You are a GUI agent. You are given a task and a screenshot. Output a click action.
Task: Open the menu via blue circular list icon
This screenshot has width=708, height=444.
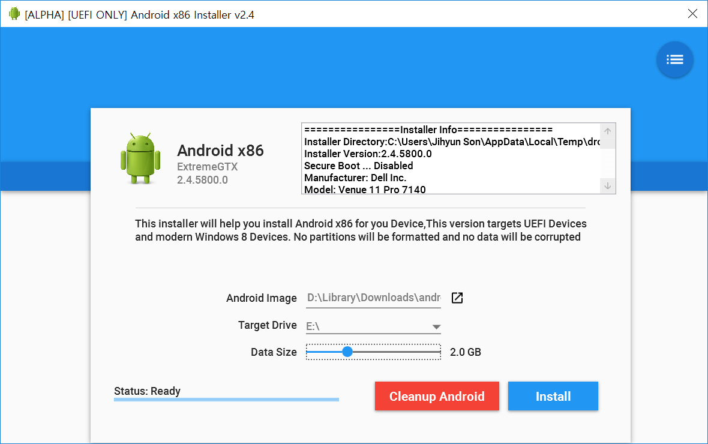674,59
